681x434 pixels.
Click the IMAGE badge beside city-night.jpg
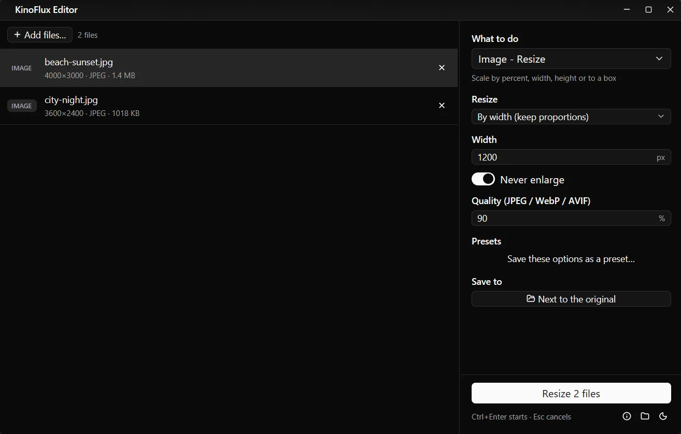tap(22, 106)
